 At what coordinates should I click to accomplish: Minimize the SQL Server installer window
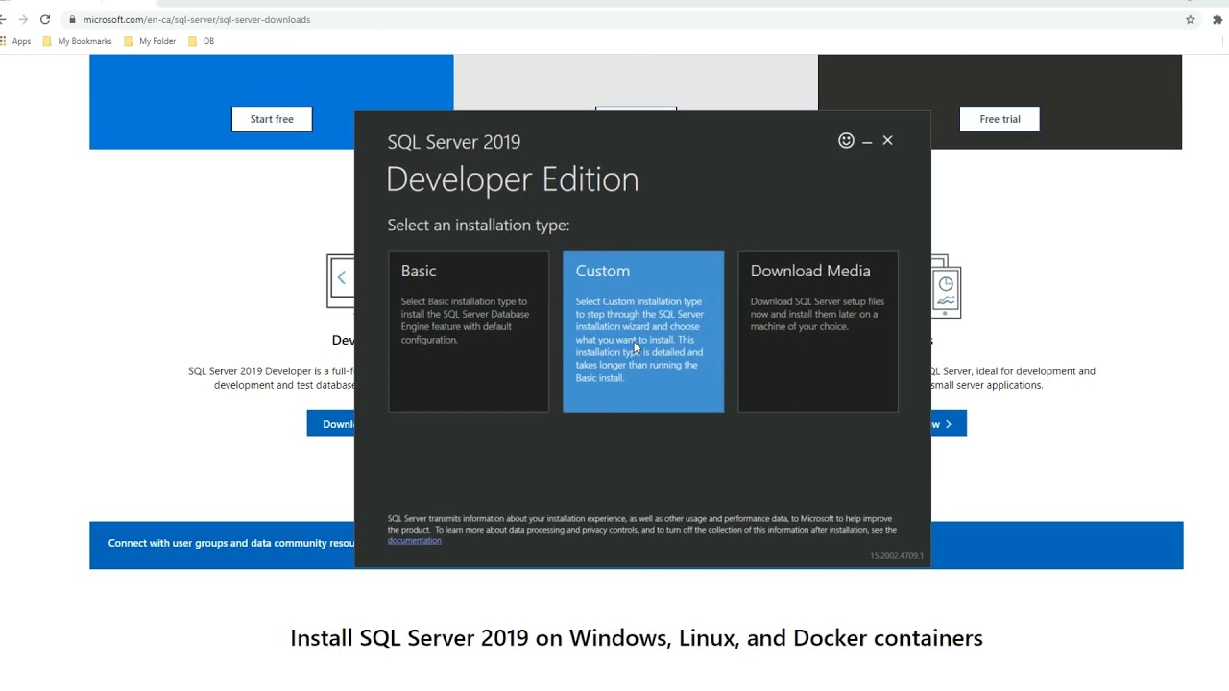click(867, 141)
